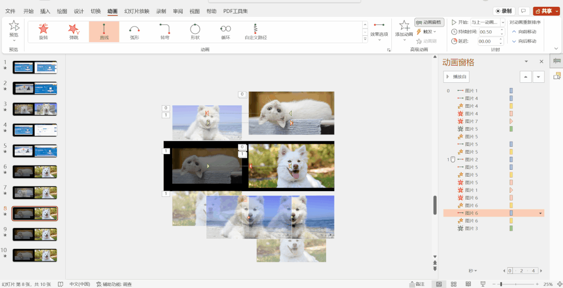
Task: Open the 秒 seconds timeline dropdown
Action: (473, 271)
